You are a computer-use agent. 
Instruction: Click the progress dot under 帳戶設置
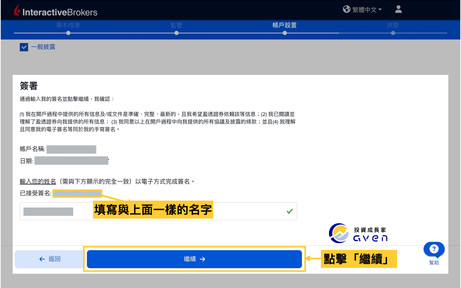tap(284, 33)
